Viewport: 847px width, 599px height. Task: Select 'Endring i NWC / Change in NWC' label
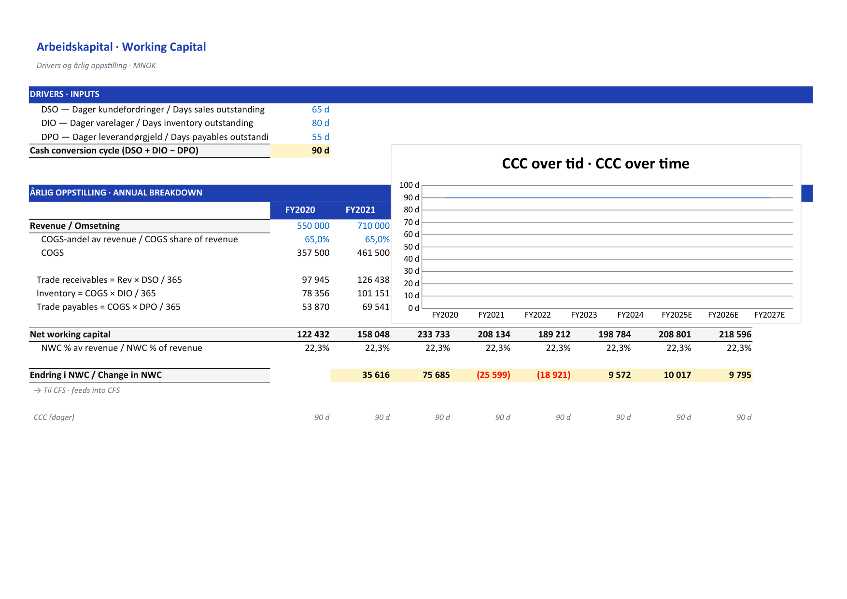[96, 375]
